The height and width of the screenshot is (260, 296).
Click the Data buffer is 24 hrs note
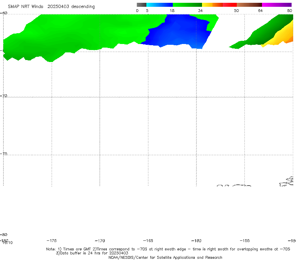92,253
